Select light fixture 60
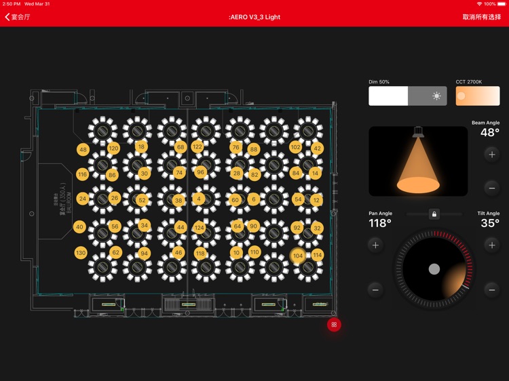Viewport: 509px width, 381px height. tap(235, 200)
